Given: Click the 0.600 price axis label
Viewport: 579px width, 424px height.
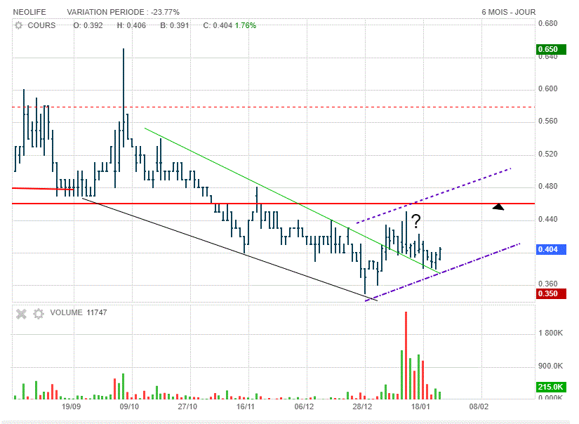Looking at the screenshot, I should pyautogui.click(x=548, y=88).
